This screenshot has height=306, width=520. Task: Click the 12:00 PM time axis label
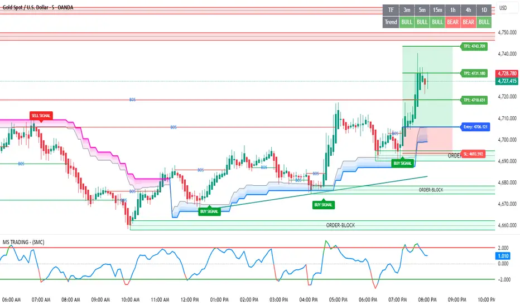click(190, 300)
